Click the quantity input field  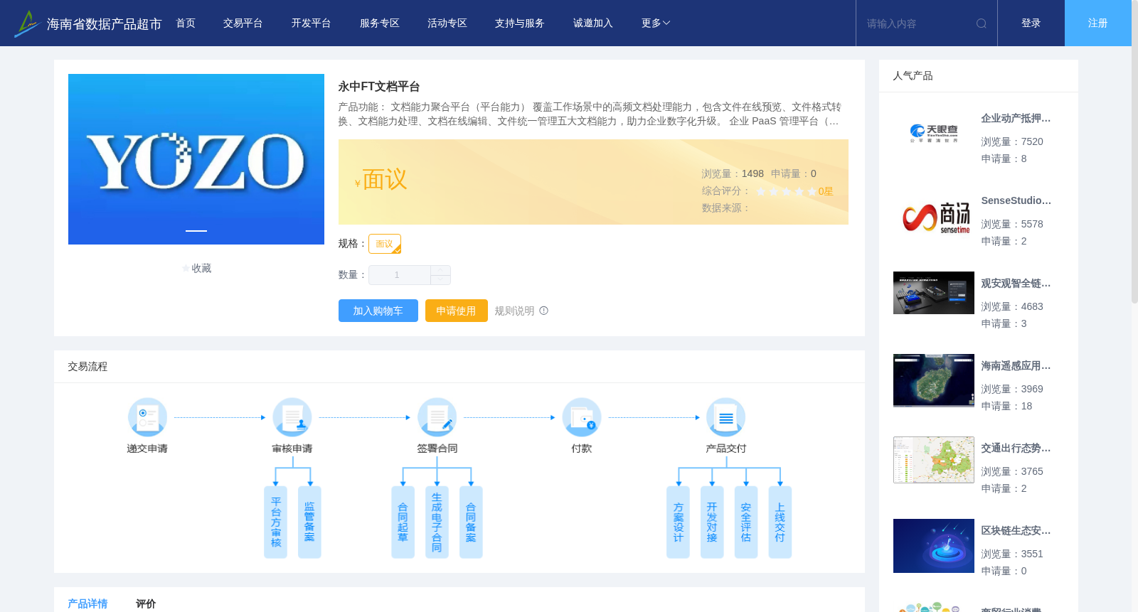click(x=400, y=275)
